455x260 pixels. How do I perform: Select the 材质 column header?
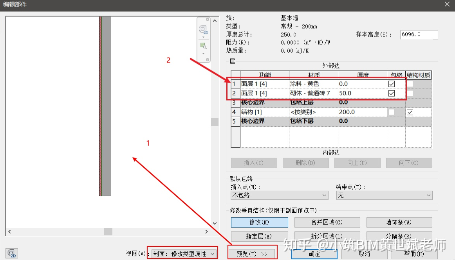(314, 75)
